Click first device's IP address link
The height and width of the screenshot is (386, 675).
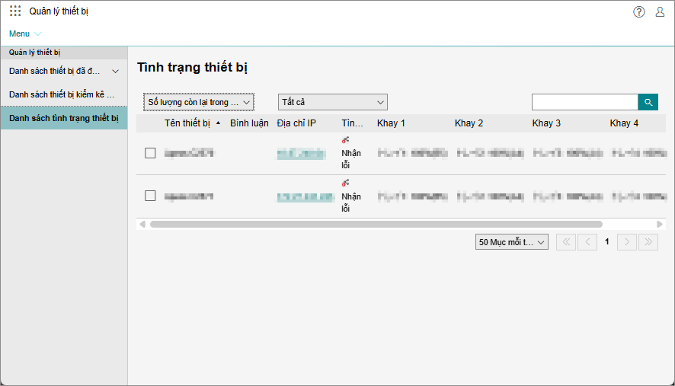click(300, 153)
